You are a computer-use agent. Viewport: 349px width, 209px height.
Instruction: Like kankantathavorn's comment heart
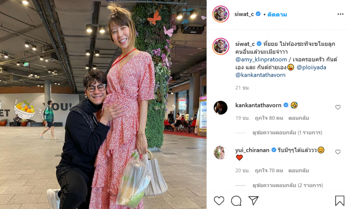click(338, 107)
